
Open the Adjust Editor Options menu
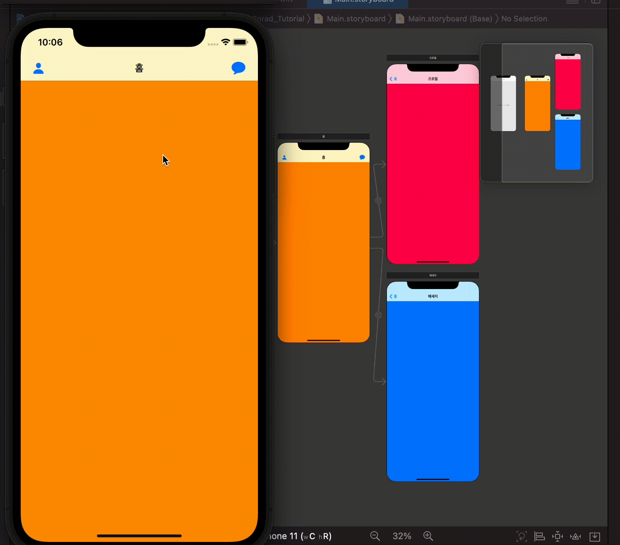pos(572,2)
